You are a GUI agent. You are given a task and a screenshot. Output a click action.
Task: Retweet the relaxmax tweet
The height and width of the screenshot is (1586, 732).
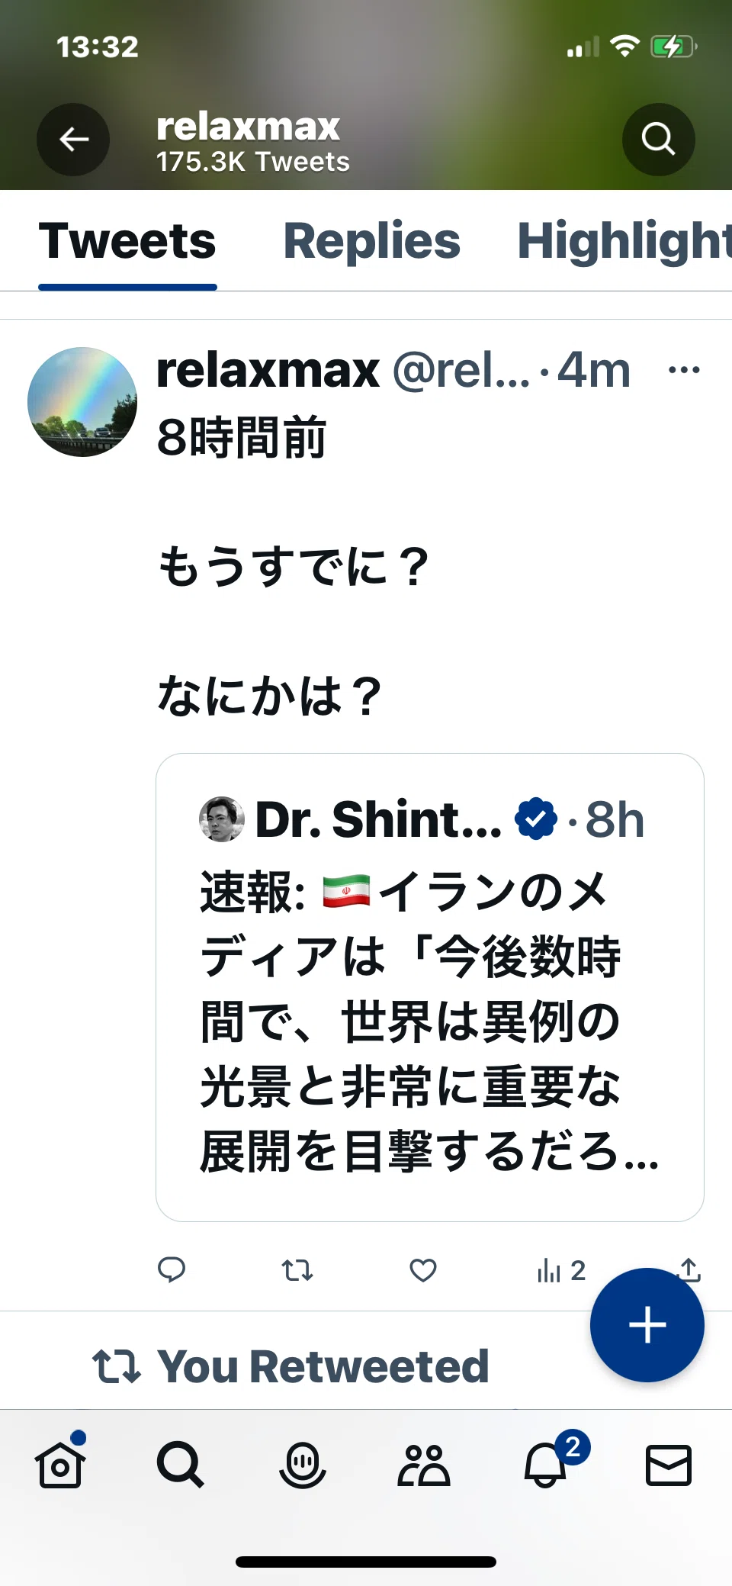(x=297, y=1270)
